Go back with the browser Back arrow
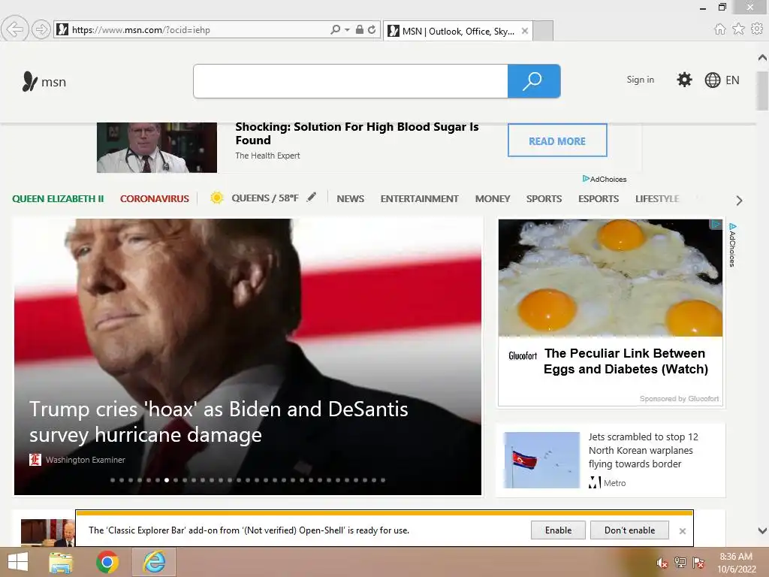This screenshot has width=769, height=577. [x=15, y=29]
